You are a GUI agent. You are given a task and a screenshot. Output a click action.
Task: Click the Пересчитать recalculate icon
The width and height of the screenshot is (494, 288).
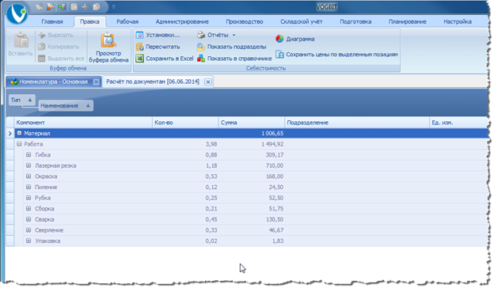pyautogui.click(x=139, y=47)
